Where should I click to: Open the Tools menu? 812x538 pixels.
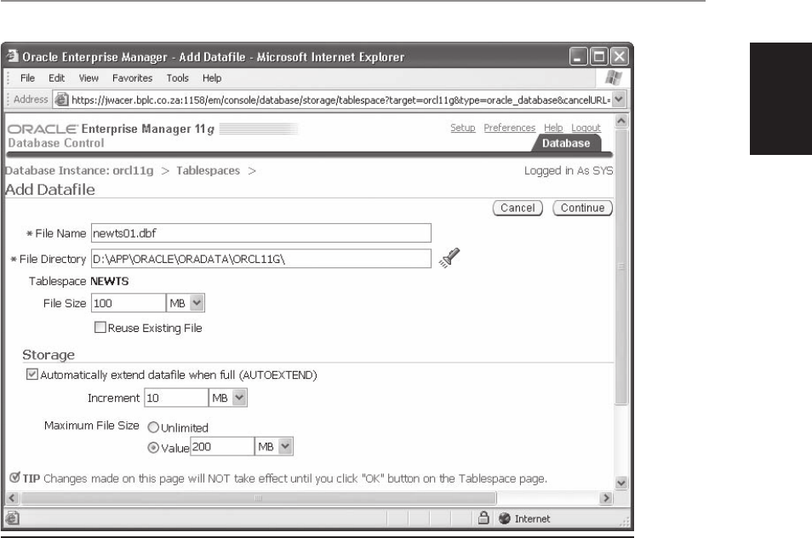[178, 78]
